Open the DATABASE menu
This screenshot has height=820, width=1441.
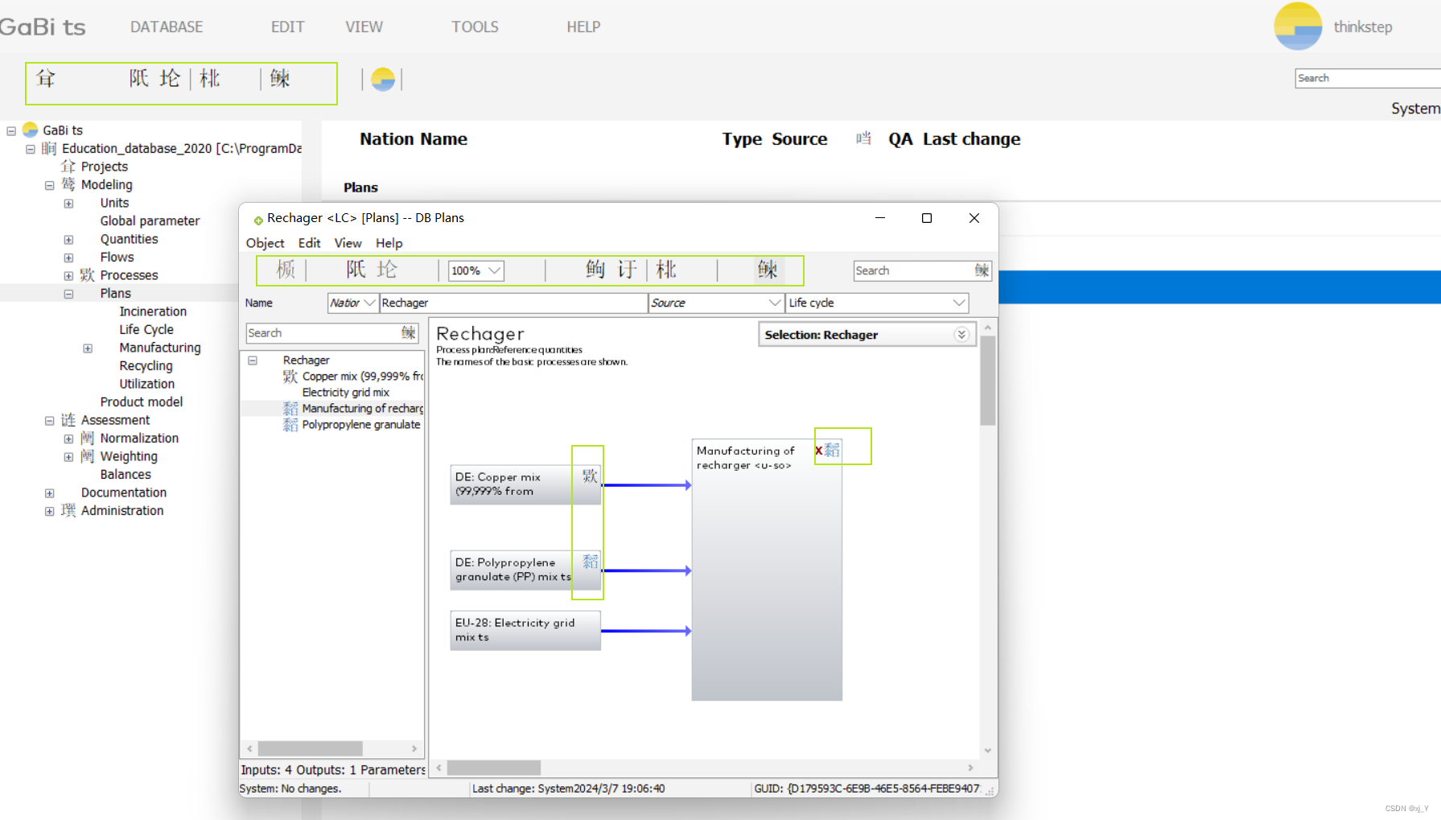coord(167,27)
